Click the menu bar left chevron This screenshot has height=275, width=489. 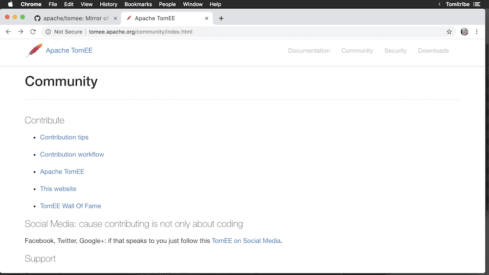pos(440,4)
